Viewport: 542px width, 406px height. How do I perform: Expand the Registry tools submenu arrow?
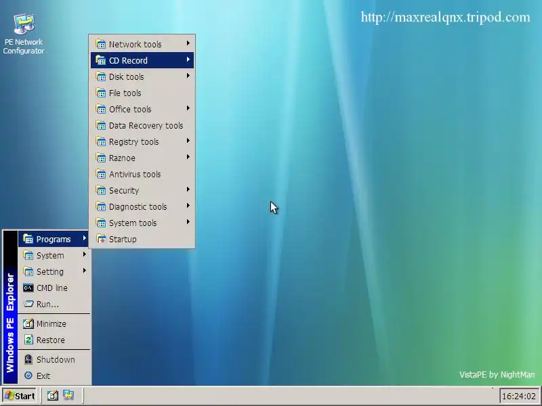188,141
